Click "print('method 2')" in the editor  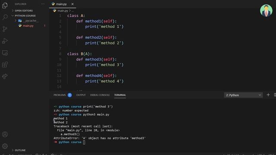(104, 43)
